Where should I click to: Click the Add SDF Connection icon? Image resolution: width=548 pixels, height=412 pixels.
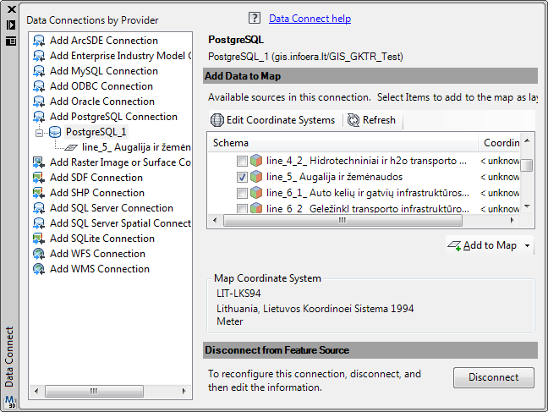[x=39, y=178]
